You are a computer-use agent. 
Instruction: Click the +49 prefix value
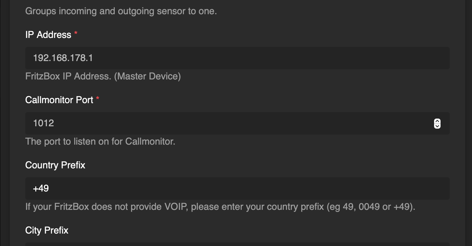pos(41,189)
